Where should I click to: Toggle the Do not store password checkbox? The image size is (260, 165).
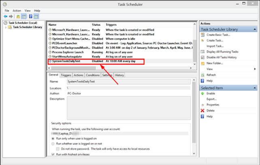coord(58,149)
